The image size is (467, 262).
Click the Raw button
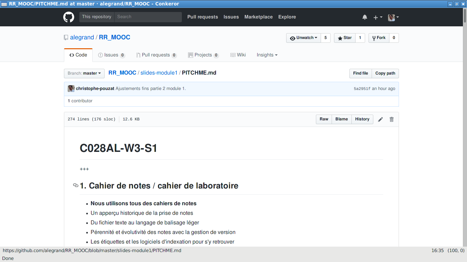point(324,119)
